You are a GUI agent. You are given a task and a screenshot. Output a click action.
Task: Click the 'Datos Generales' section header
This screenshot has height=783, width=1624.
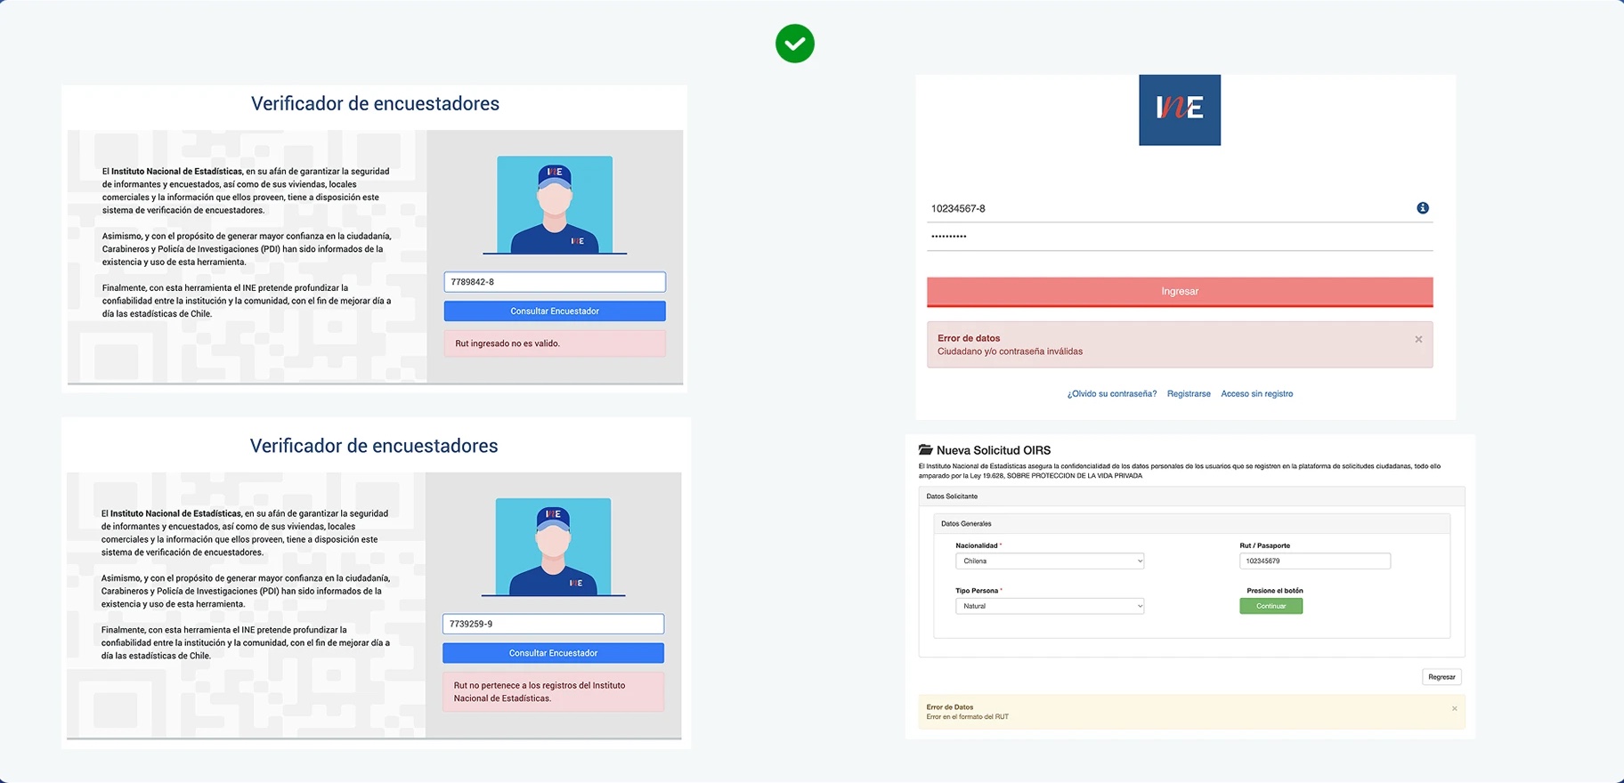tap(1191, 524)
